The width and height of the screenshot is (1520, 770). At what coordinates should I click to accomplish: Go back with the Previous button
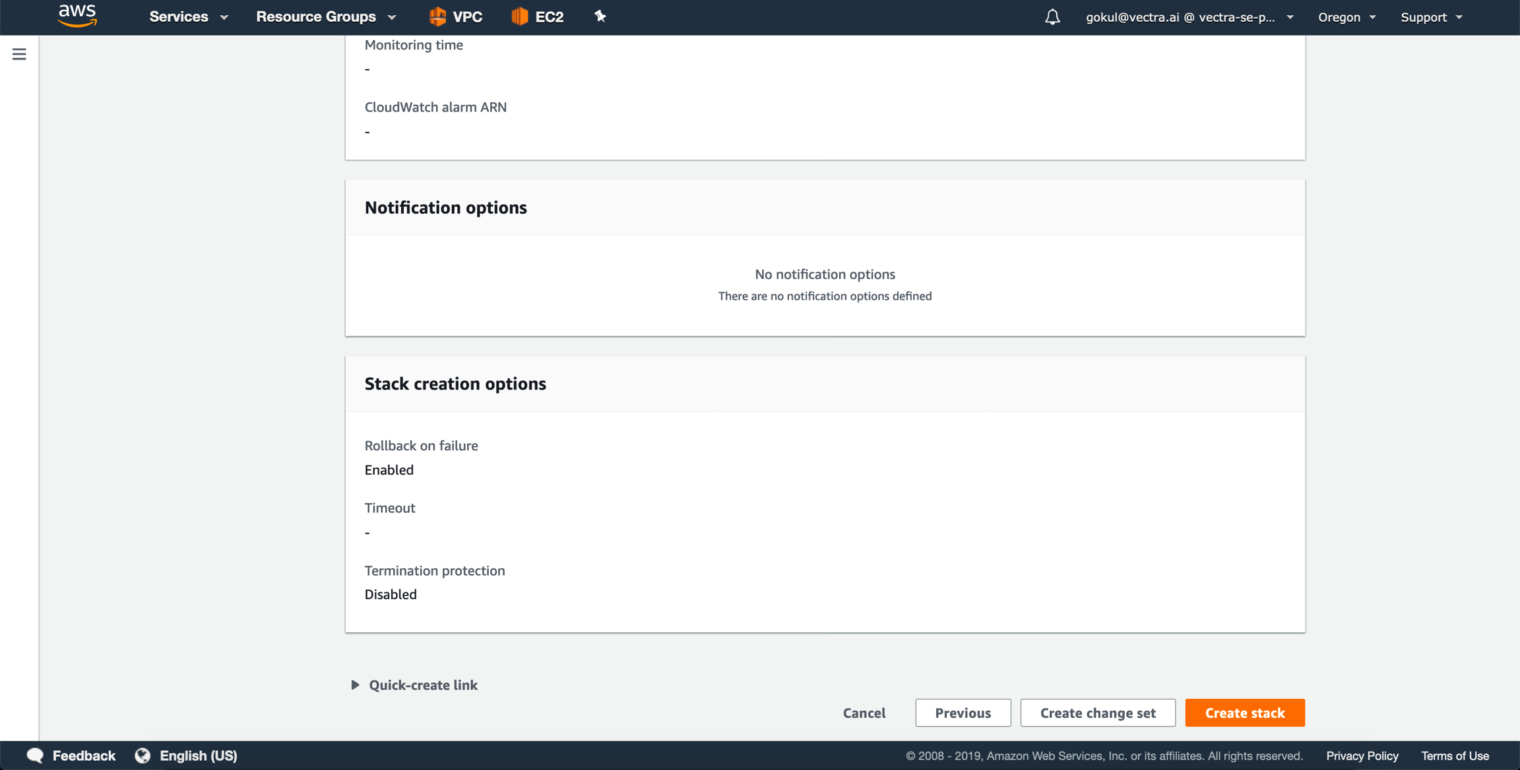963,713
